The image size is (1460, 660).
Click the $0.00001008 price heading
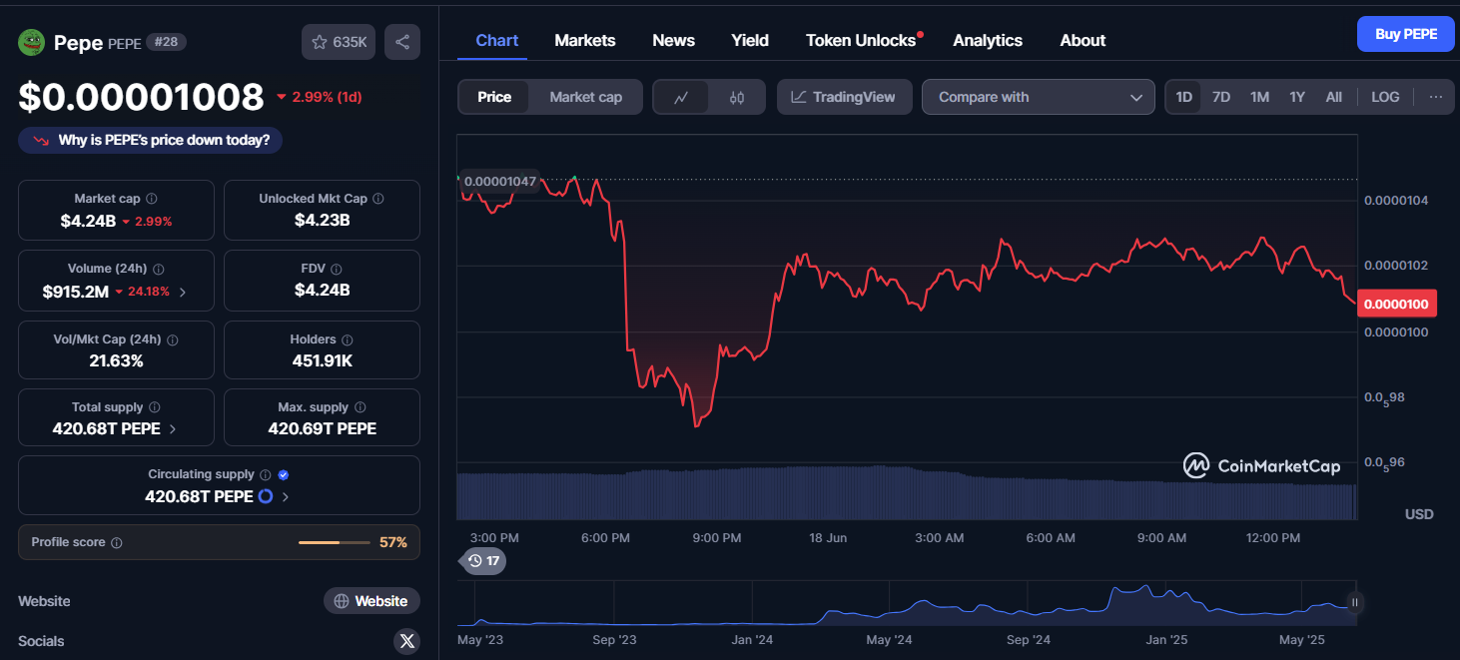coord(141,97)
